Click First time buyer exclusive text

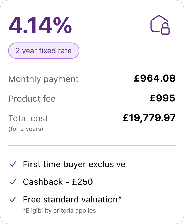(x=74, y=164)
